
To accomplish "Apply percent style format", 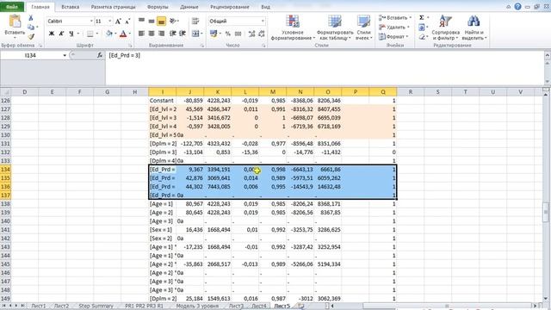I will pyautogui.click(x=227, y=34).
